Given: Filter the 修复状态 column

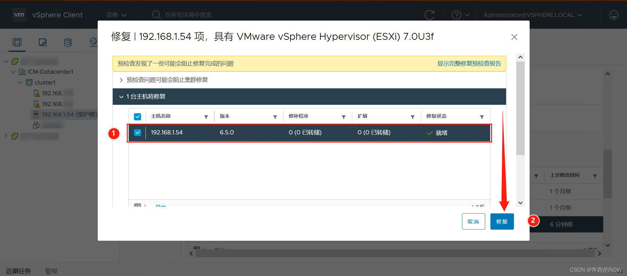Looking at the screenshot, I should pyautogui.click(x=482, y=117).
